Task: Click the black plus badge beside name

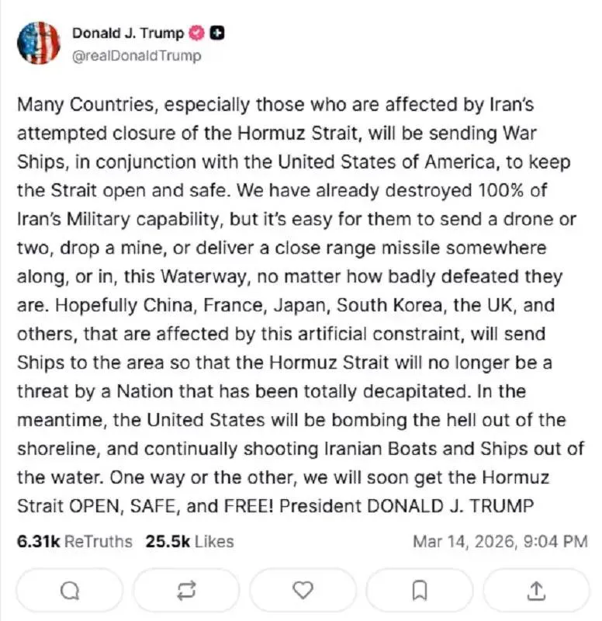Action: (218, 33)
